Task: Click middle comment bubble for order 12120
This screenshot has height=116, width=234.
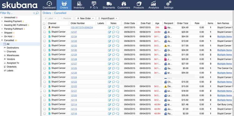Action: pyautogui.click(x=114, y=96)
